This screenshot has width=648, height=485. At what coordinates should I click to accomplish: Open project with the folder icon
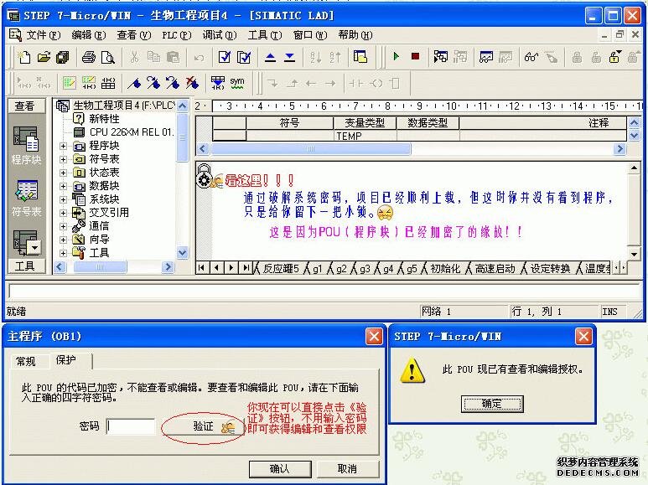[44, 57]
